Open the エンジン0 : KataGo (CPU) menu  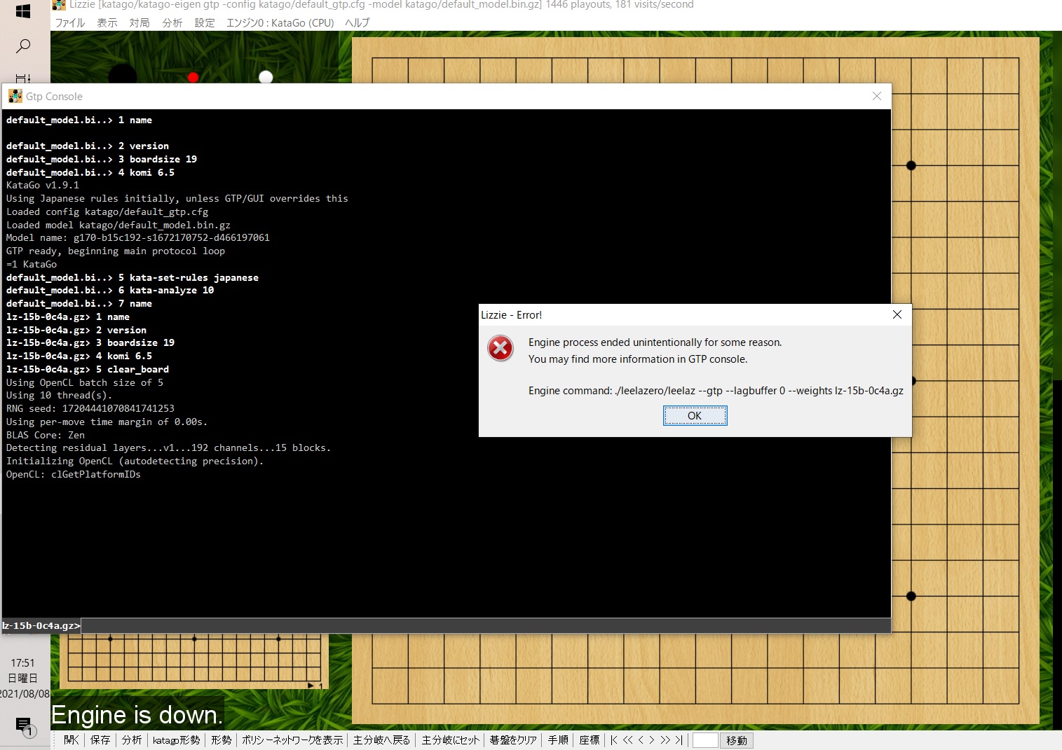click(280, 22)
